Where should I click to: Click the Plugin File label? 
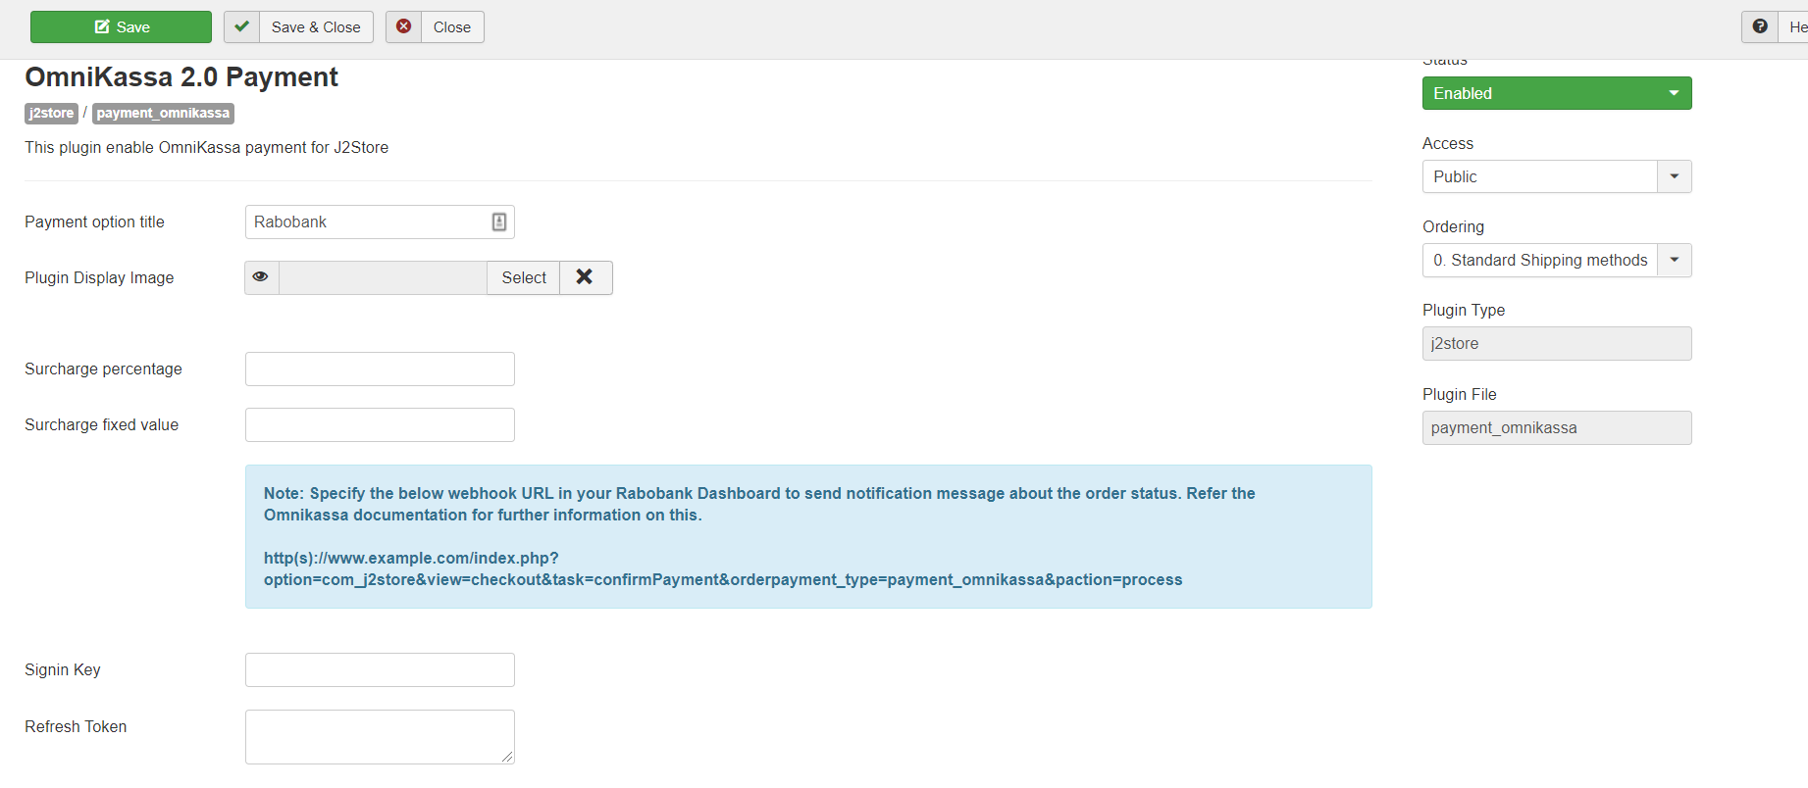(x=1460, y=395)
